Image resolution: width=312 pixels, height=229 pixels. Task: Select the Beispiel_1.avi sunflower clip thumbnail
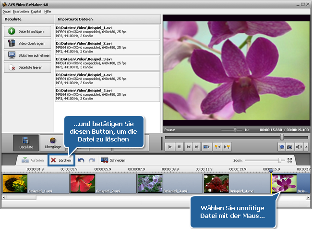coord(15,183)
